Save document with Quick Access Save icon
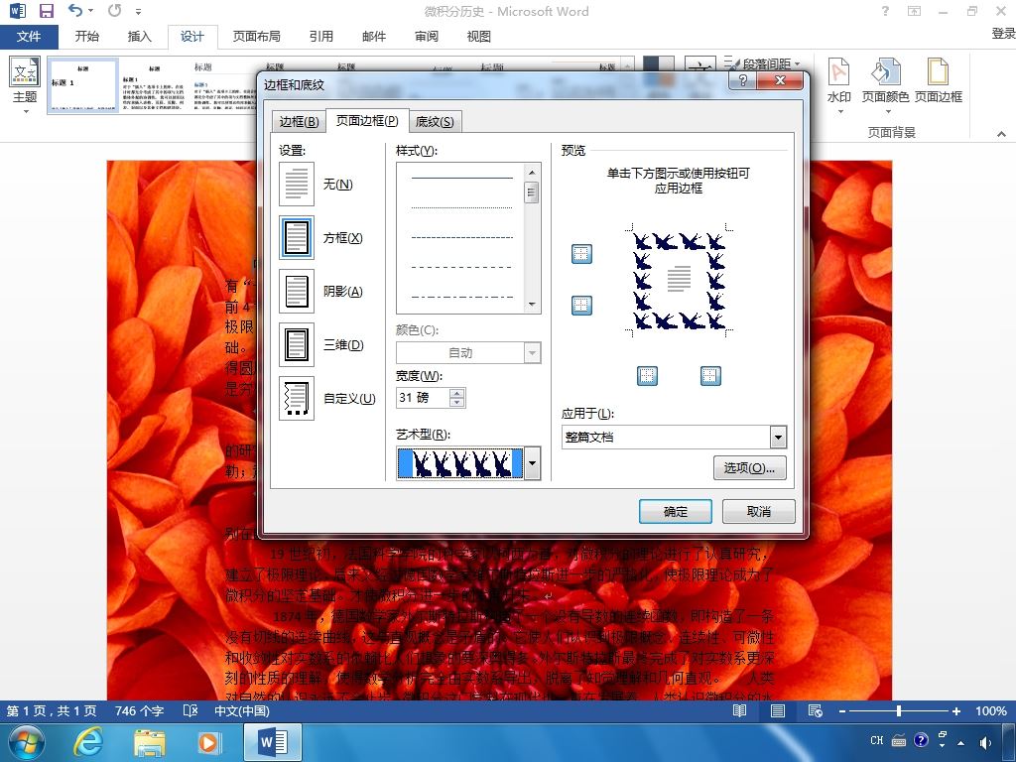The image size is (1016, 762). click(46, 11)
